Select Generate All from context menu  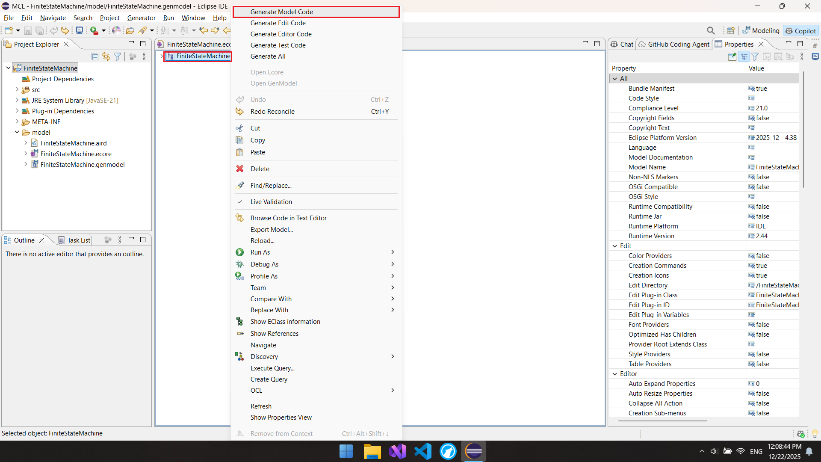268,56
